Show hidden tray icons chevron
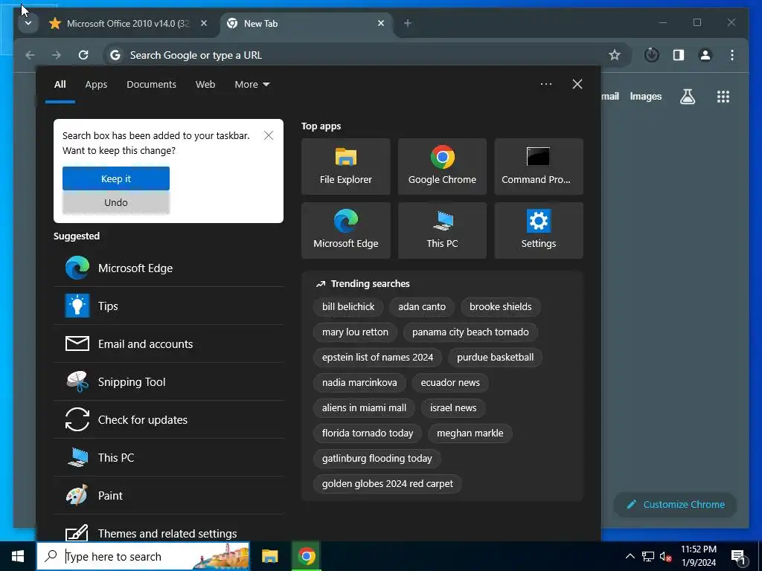Screen dimensions: 762x571 pos(630,557)
